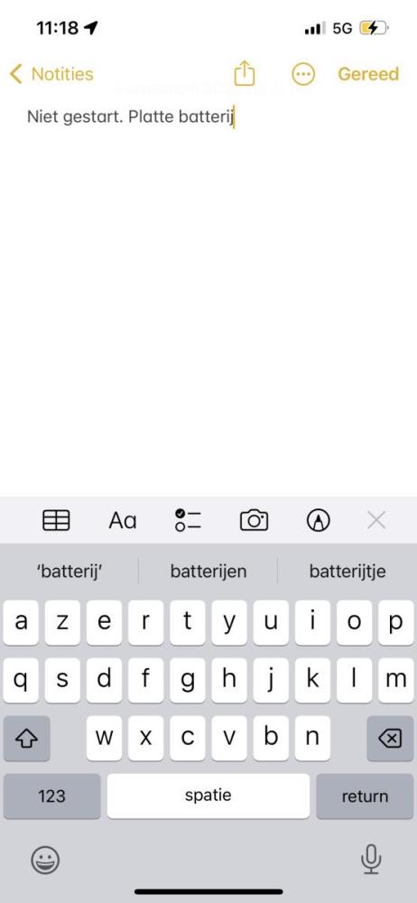Switch to the 123 numeric keyboard
The image size is (417, 903).
pos(51,796)
